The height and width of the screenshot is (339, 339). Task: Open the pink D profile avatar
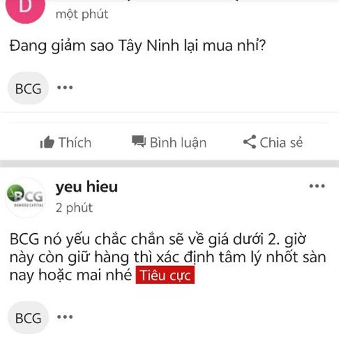pos(25,7)
